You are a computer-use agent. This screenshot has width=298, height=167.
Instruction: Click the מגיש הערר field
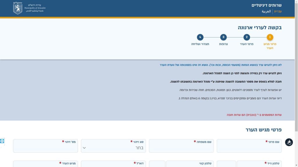pos(45,164)
